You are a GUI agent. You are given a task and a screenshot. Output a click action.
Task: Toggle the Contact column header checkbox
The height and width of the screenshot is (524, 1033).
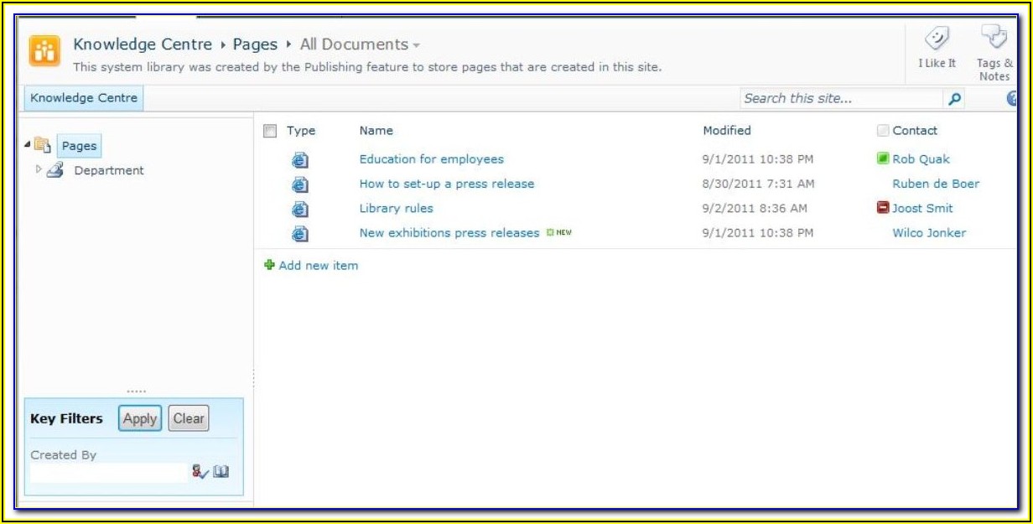pos(882,131)
